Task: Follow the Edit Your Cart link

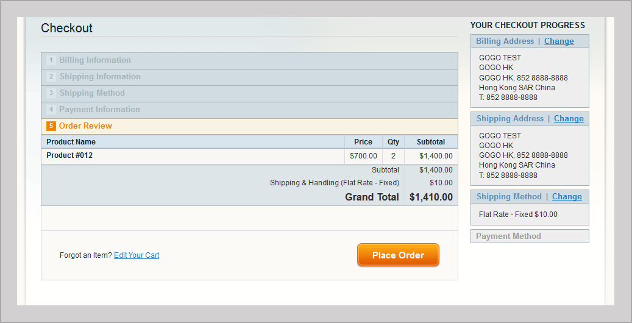Action: click(x=137, y=255)
